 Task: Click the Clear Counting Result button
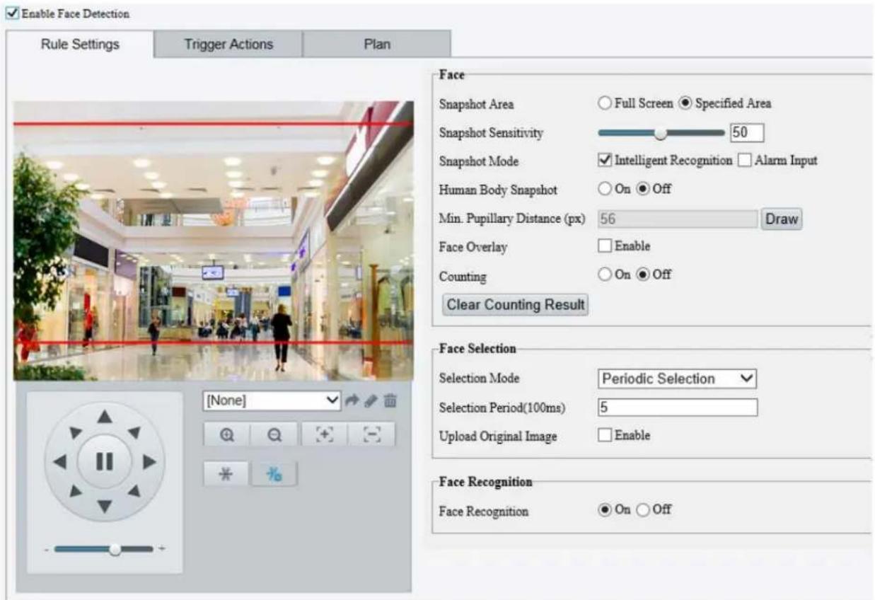click(x=516, y=305)
